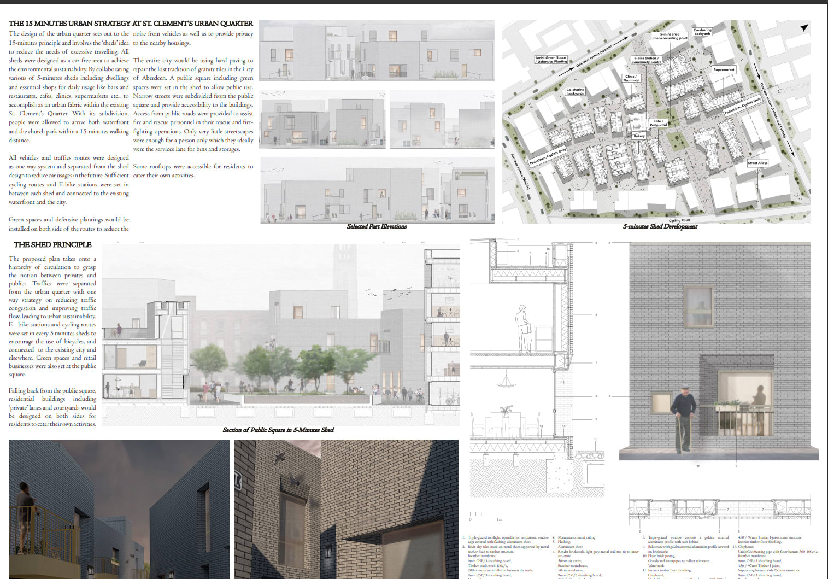Expand the 5-minutes Shed Development caption

tap(661, 227)
